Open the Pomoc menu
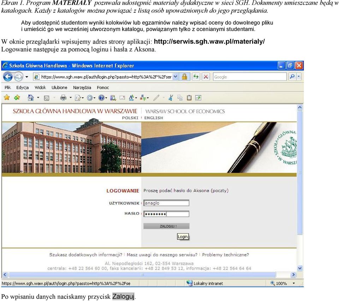 pyautogui.click(x=103, y=88)
